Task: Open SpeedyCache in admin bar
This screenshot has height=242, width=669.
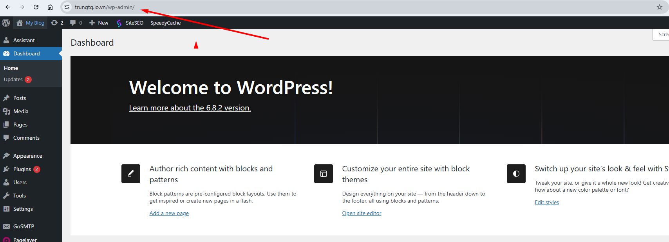Action: [x=165, y=23]
